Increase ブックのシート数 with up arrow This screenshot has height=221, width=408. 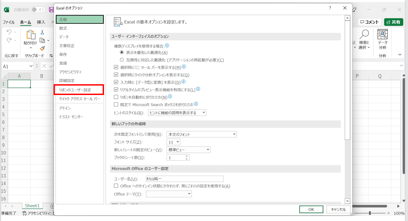187,156
